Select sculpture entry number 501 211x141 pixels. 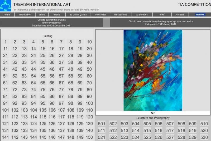point(102,124)
